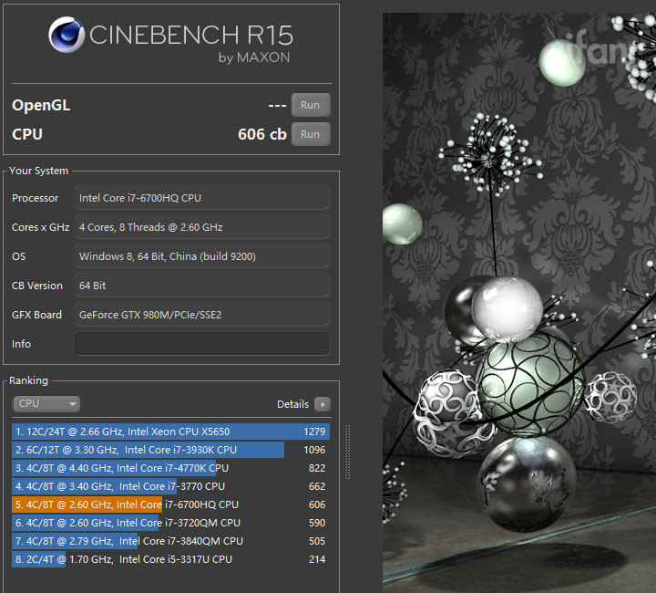Click the empty Info text field
Screen dimensions: 656x593
tap(201, 344)
